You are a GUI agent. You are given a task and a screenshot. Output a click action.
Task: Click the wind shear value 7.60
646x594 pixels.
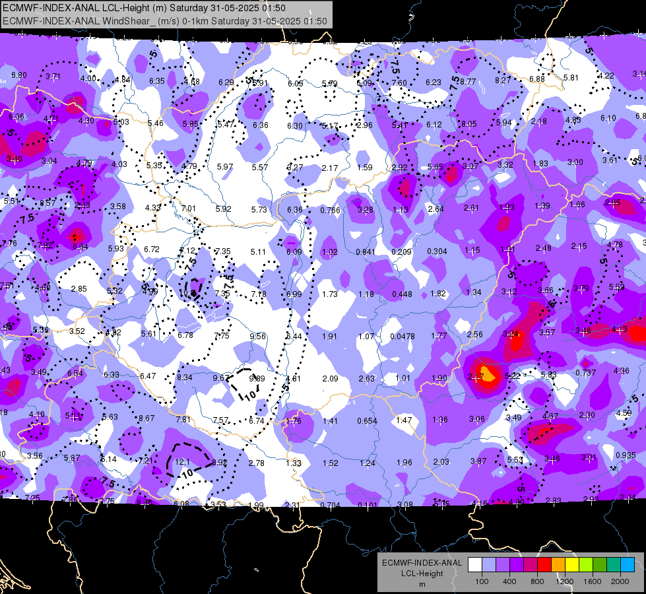pos(399,83)
